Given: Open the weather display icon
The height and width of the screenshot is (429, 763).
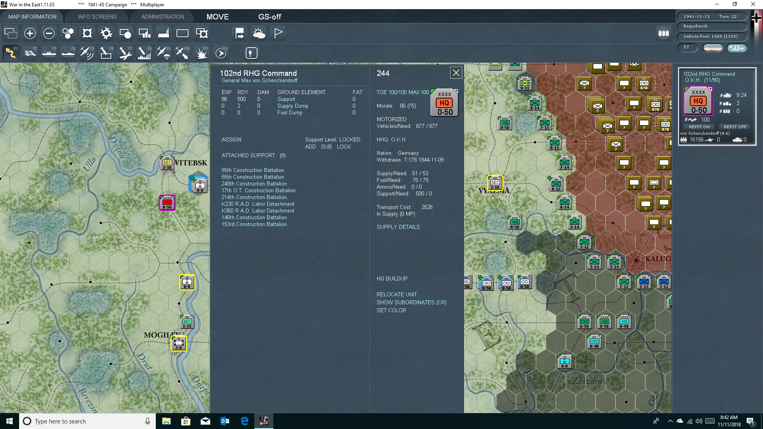Looking at the screenshot, I should pyautogui.click(x=259, y=33).
